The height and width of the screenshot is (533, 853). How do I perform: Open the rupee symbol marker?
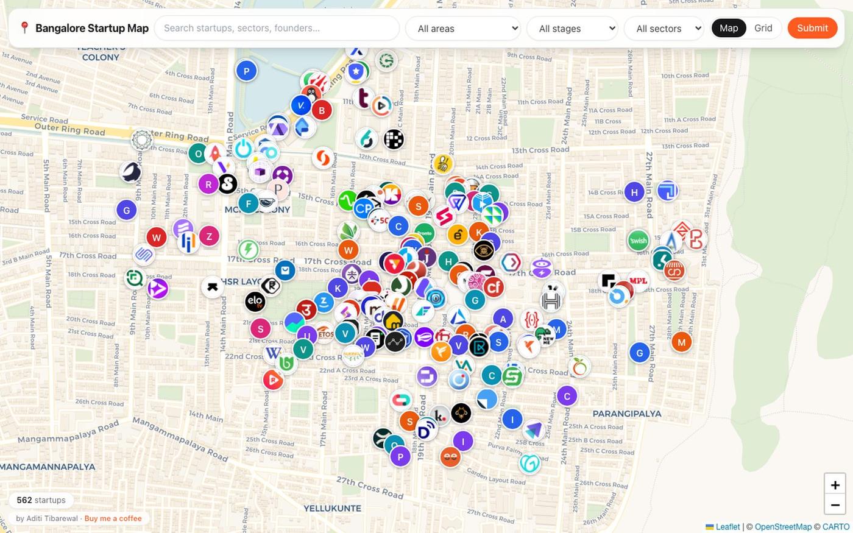pyautogui.click(x=271, y=286)
